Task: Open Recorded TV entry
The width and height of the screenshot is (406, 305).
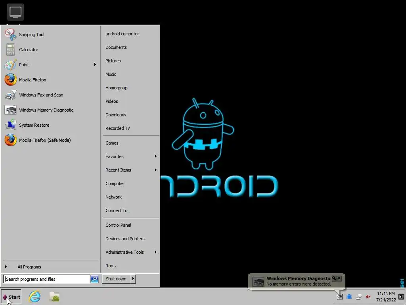Action: coord(117,128)
